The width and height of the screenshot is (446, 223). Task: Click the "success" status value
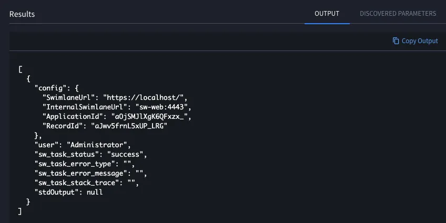tap(125, 155)
